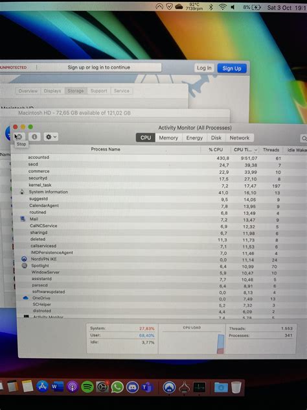Image resolution: width=307 pixels, height=410 pixels.
Task: Select the suggestd process row
Action: [159, 199]
